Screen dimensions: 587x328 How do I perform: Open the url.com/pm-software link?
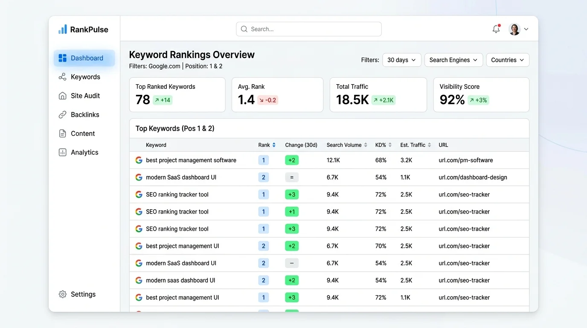(x=466, y=160)
